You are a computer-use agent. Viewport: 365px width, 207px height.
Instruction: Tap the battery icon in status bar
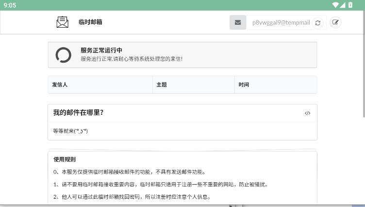point(351,5)
